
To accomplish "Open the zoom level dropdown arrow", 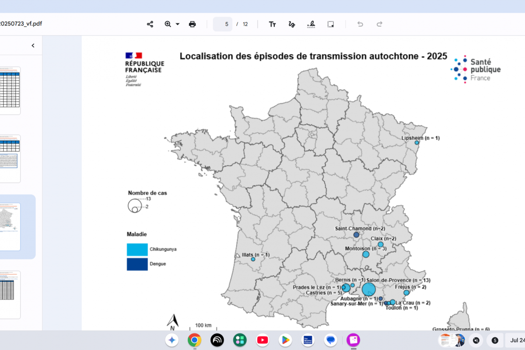I will (x=178, y=24).
